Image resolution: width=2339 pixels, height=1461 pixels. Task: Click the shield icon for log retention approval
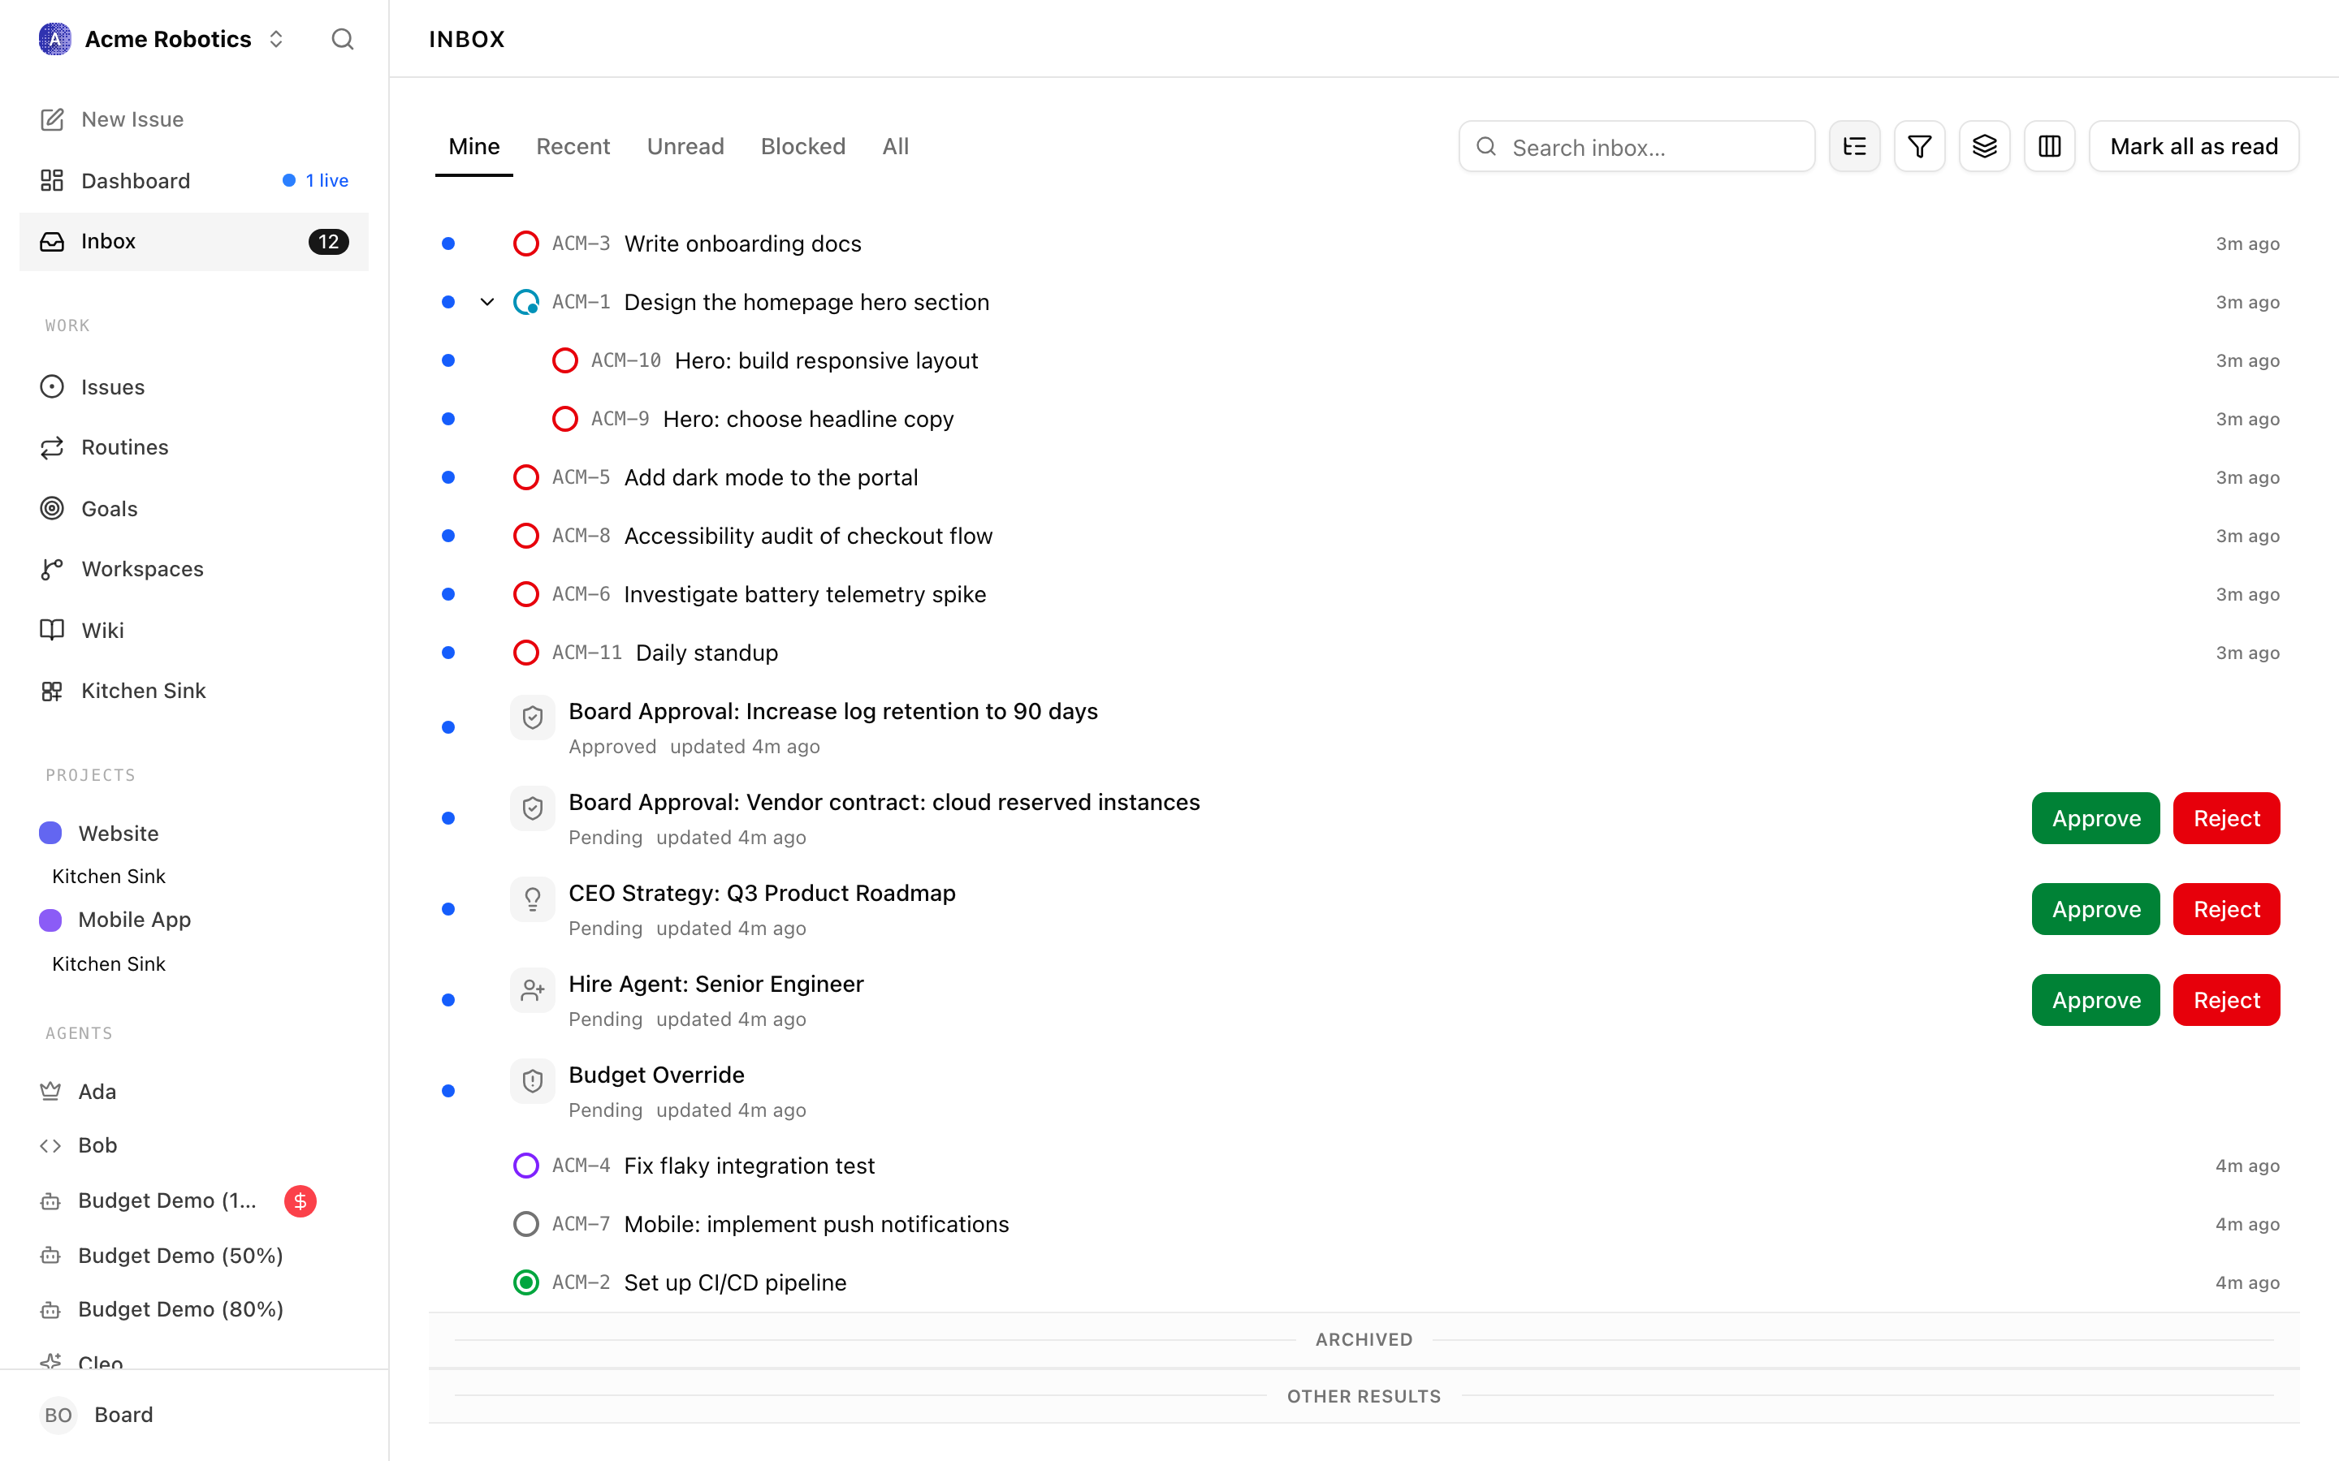click(533, 717)
